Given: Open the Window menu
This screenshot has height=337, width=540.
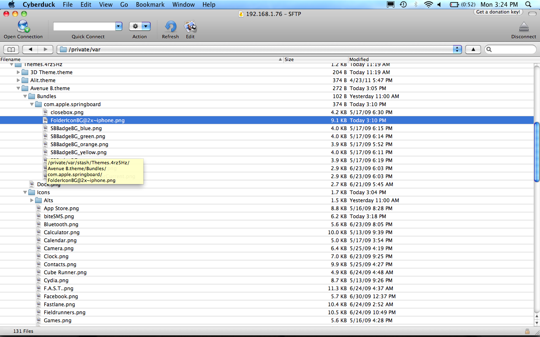Looking at the screenshot, I should point(184,4).
